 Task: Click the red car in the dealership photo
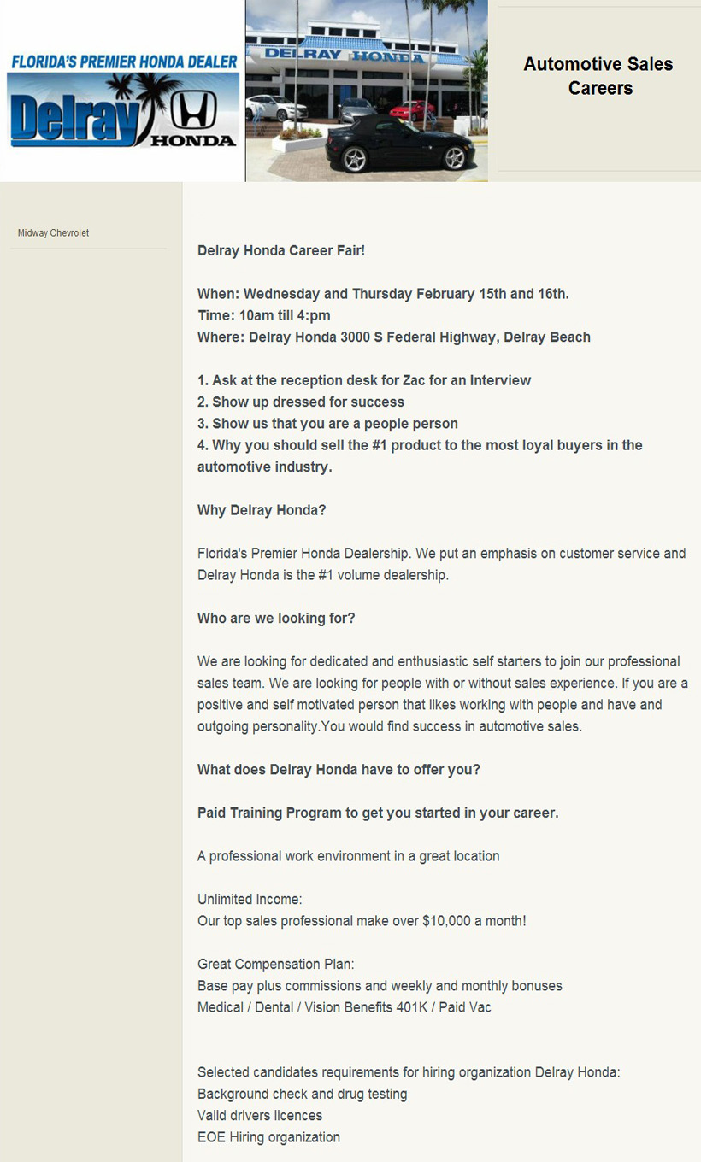412,110
